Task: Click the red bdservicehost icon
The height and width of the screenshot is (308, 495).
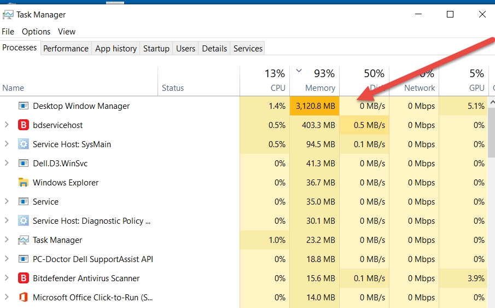Action: [x=24, y=125]
